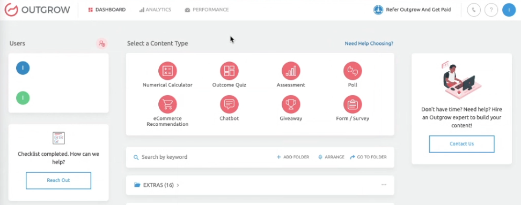The height and width of the screenshot is (205, 521).
Task: Click the Add Folder button
Action: click(x=293, y=157)
